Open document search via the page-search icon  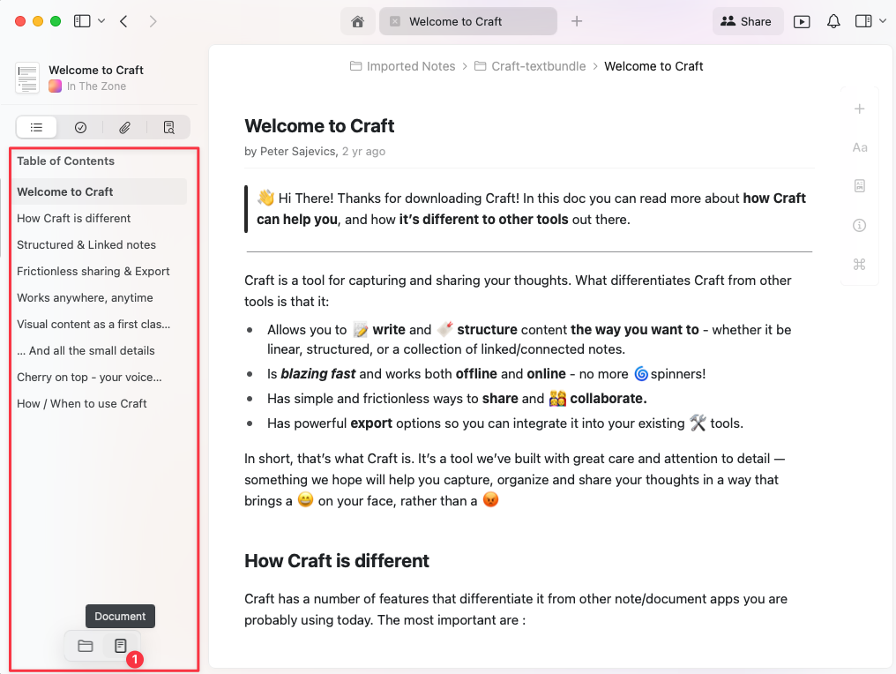pos(168,127)
